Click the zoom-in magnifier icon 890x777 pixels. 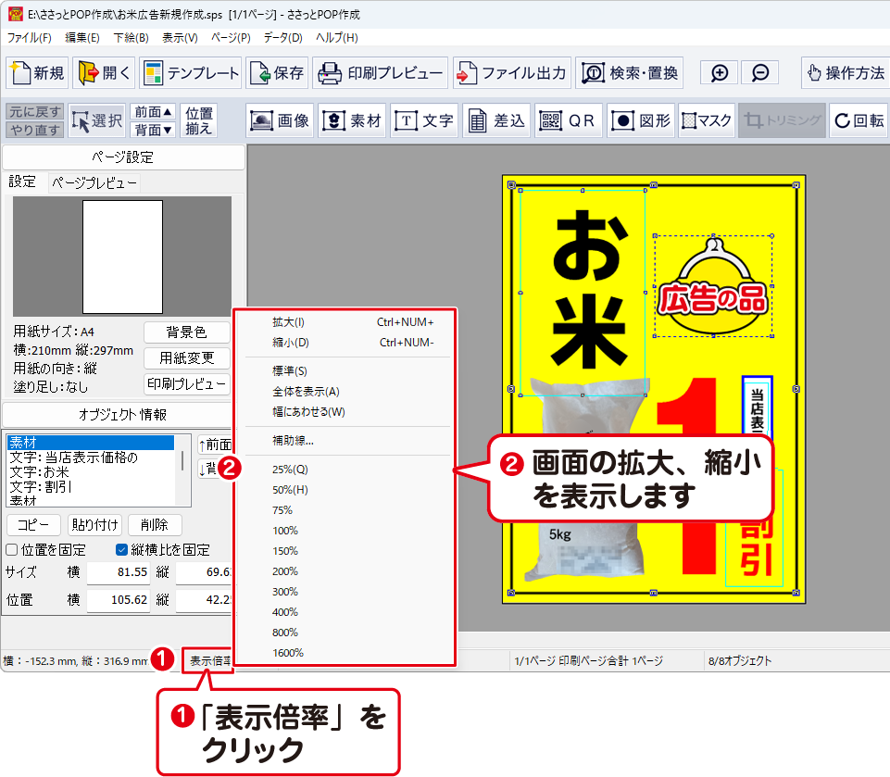coord(719,73)
